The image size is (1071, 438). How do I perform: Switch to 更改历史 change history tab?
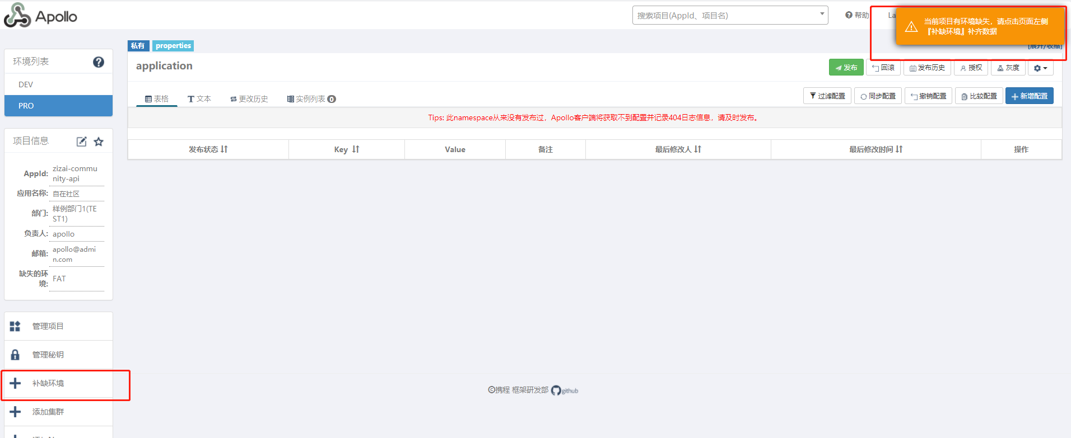249,99
